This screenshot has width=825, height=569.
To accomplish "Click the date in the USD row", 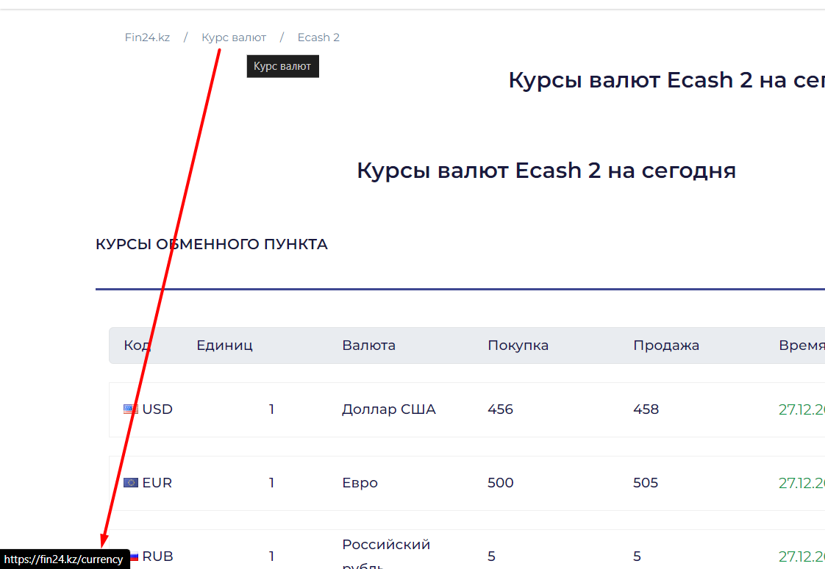I will [801, 409].
